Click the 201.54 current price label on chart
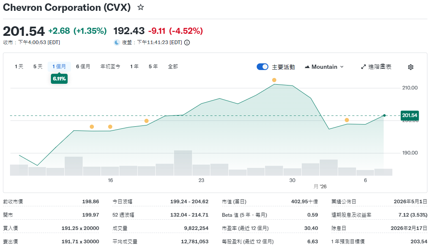 (x=409, y=115)
